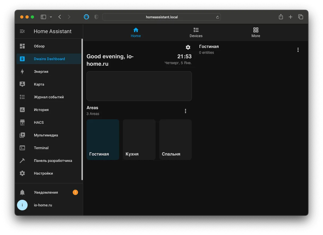Open the Мультимедиа play icon
This screenshot has height=235, width=323.
tap(22, 135)
